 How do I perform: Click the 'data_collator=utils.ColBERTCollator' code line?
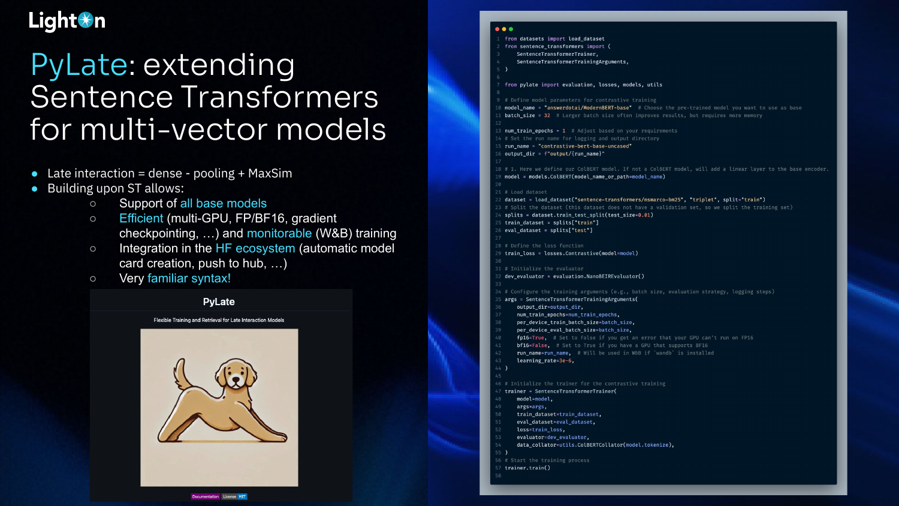596,445
